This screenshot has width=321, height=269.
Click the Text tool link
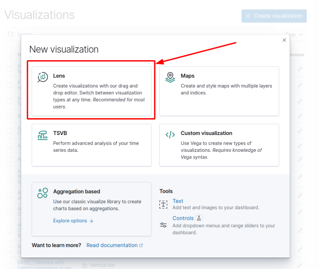coord(178,201)
